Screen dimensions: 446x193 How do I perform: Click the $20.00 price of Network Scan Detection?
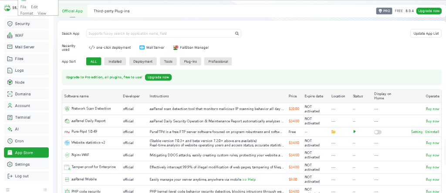294,109
